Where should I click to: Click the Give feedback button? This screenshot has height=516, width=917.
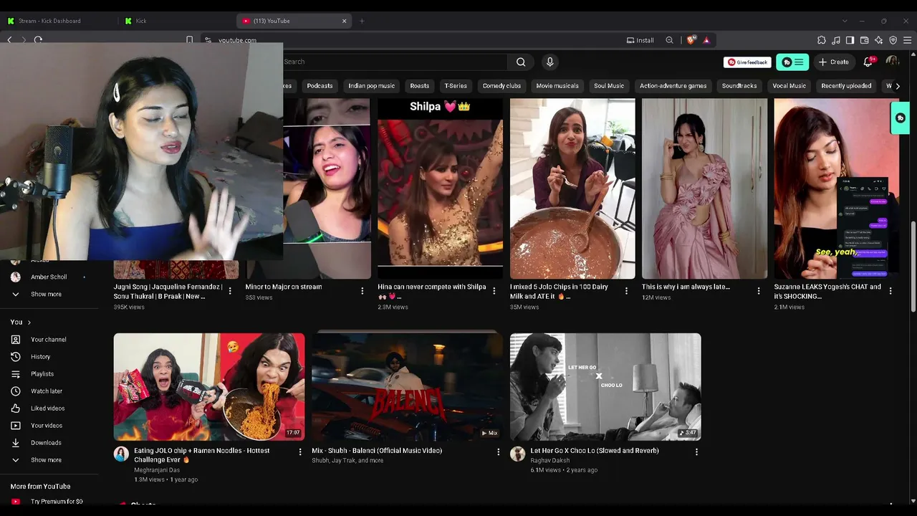click(747, 62)
